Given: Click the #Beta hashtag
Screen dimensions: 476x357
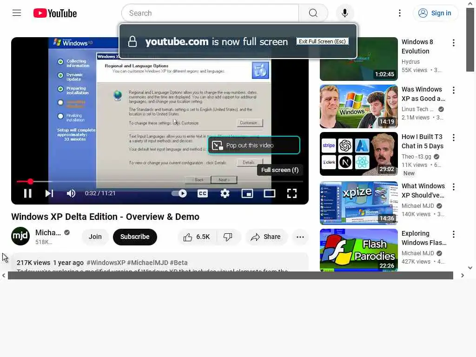Looking at the screenshot, I should [x=179, y=263].
